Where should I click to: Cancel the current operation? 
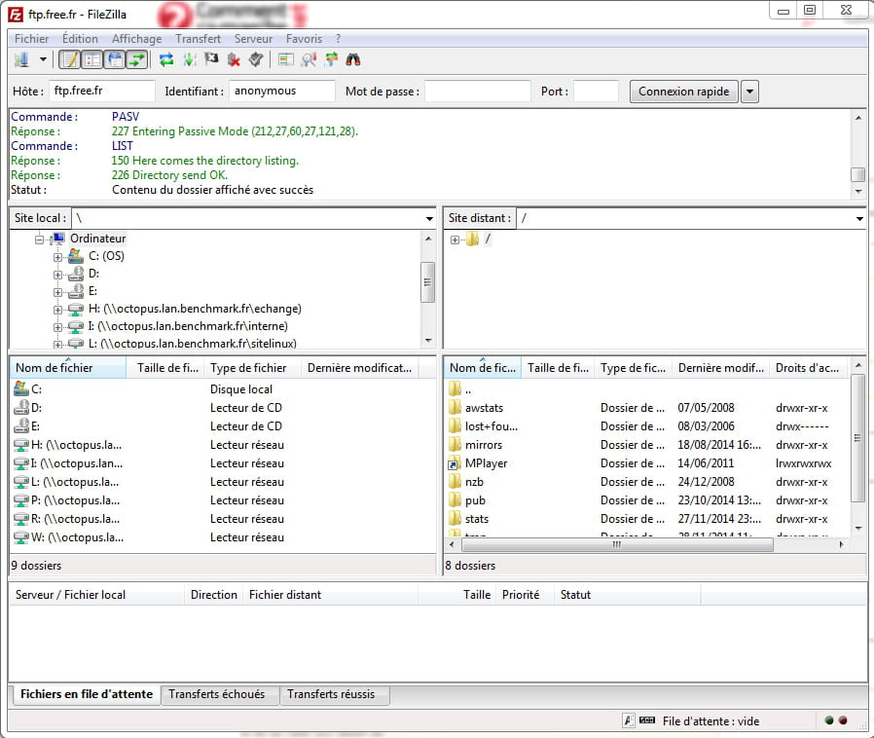coord(211,59)
